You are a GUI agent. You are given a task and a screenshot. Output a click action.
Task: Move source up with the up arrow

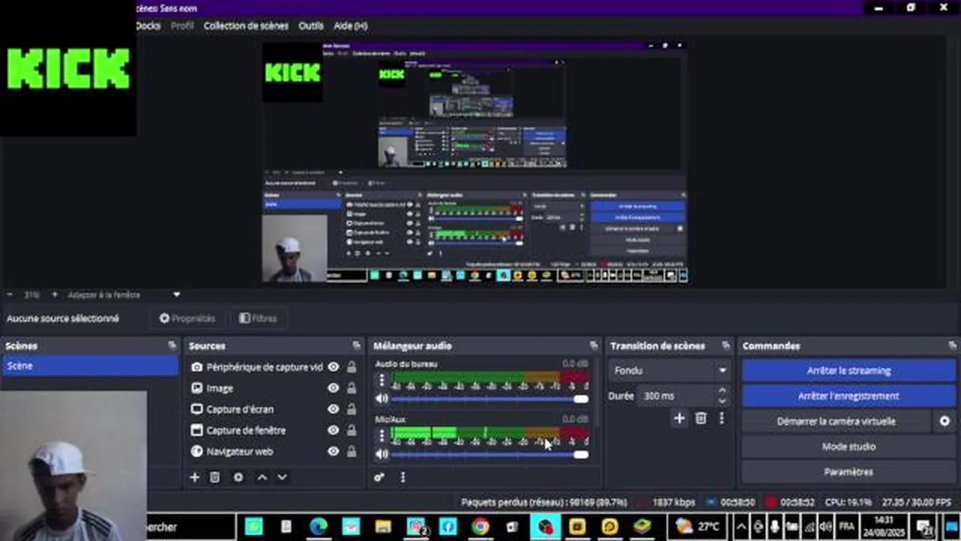tap(262, 477)
